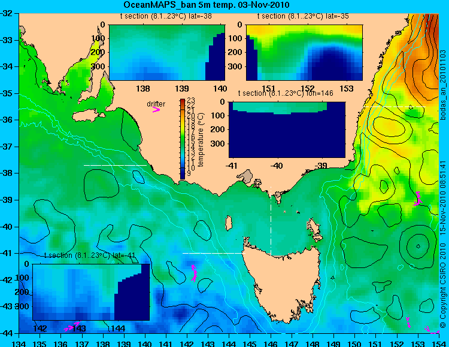Select the 147 longitude axis label

pyautogui.click(x=292, y=343)
